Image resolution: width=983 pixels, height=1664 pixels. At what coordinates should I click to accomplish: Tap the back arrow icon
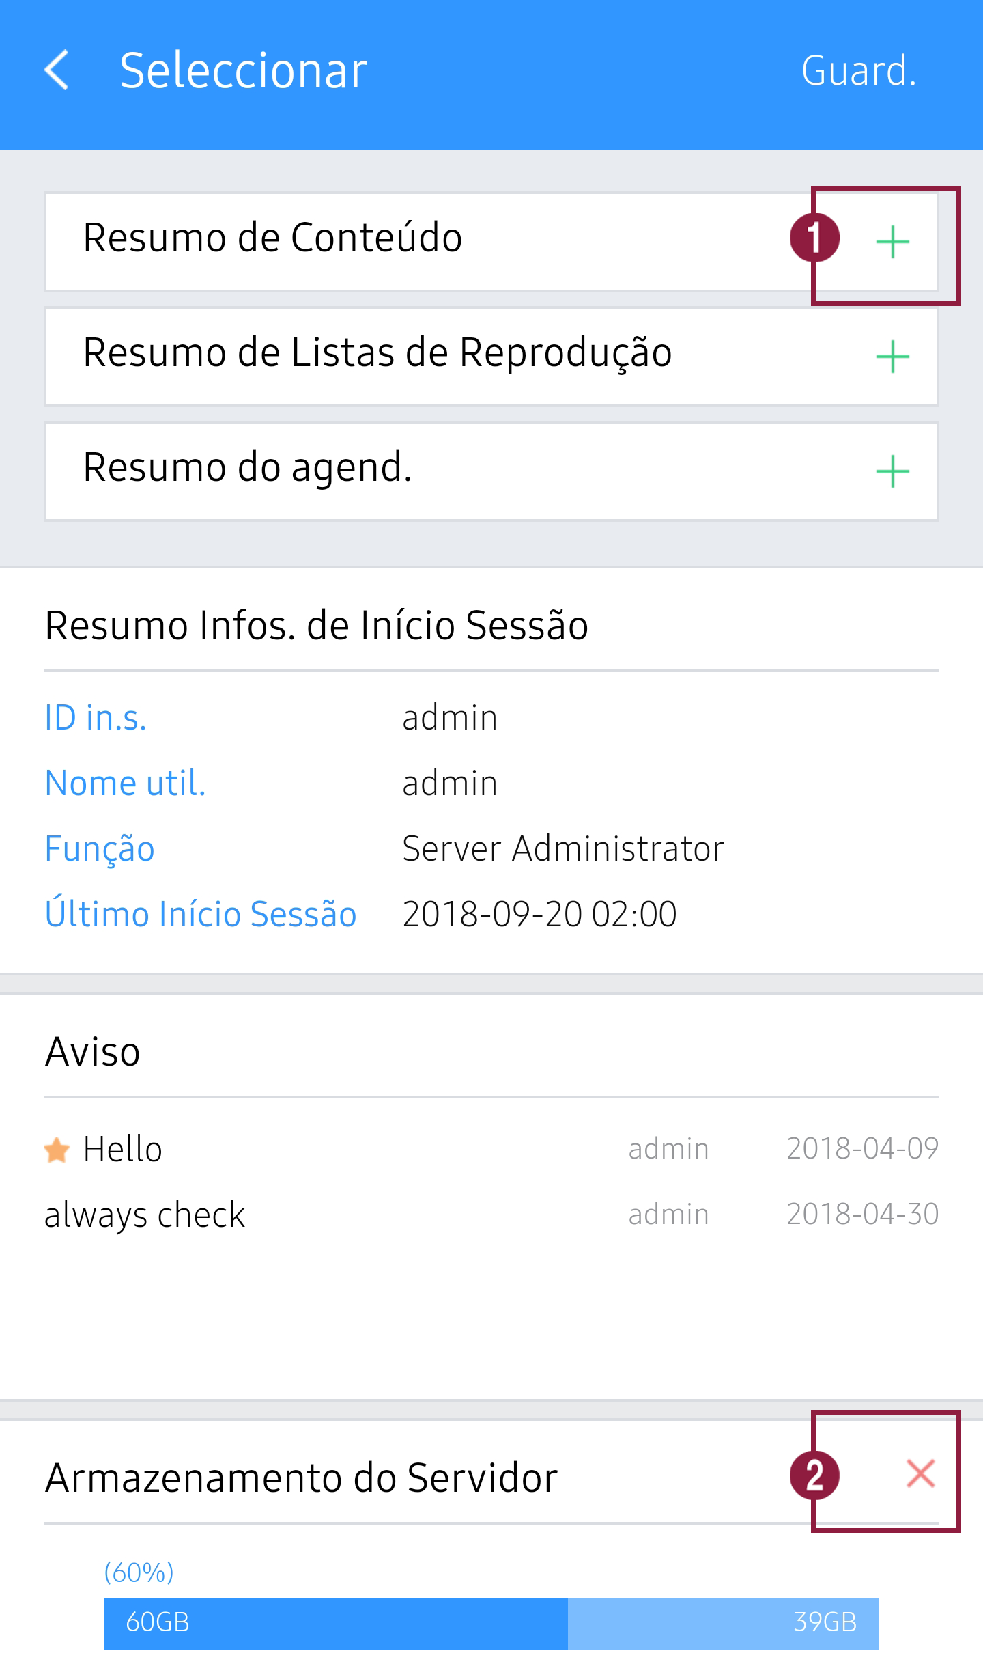pyautogui.click(x=57, y=70)
